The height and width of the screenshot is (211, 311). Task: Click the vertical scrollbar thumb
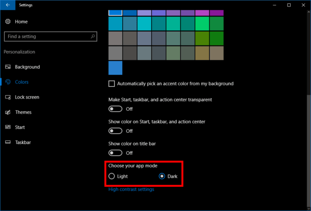pos(309,150)
